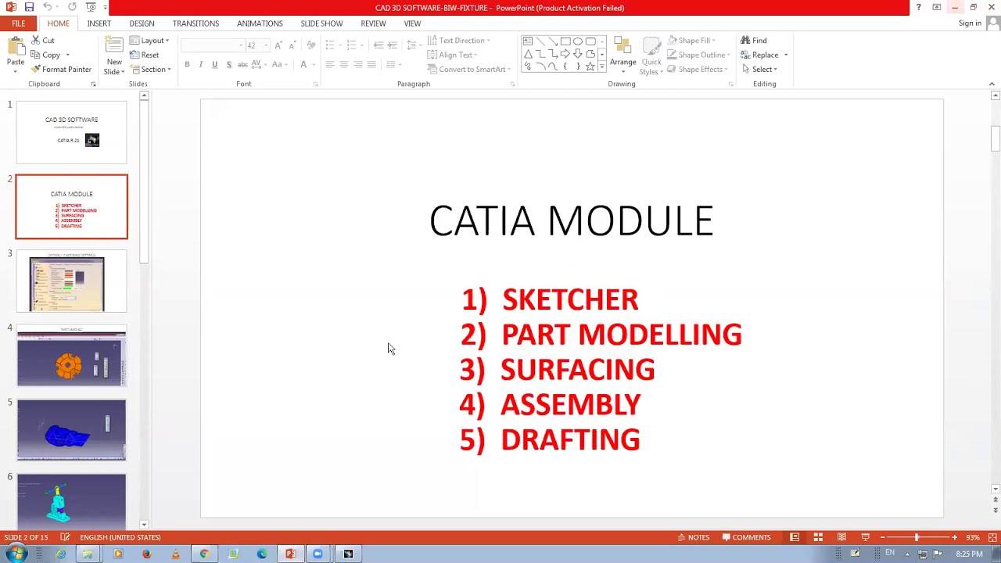Toggle bold formatting
This screenshot has height=563, width=1001.
pyautogui.click(x=187, y=64)
